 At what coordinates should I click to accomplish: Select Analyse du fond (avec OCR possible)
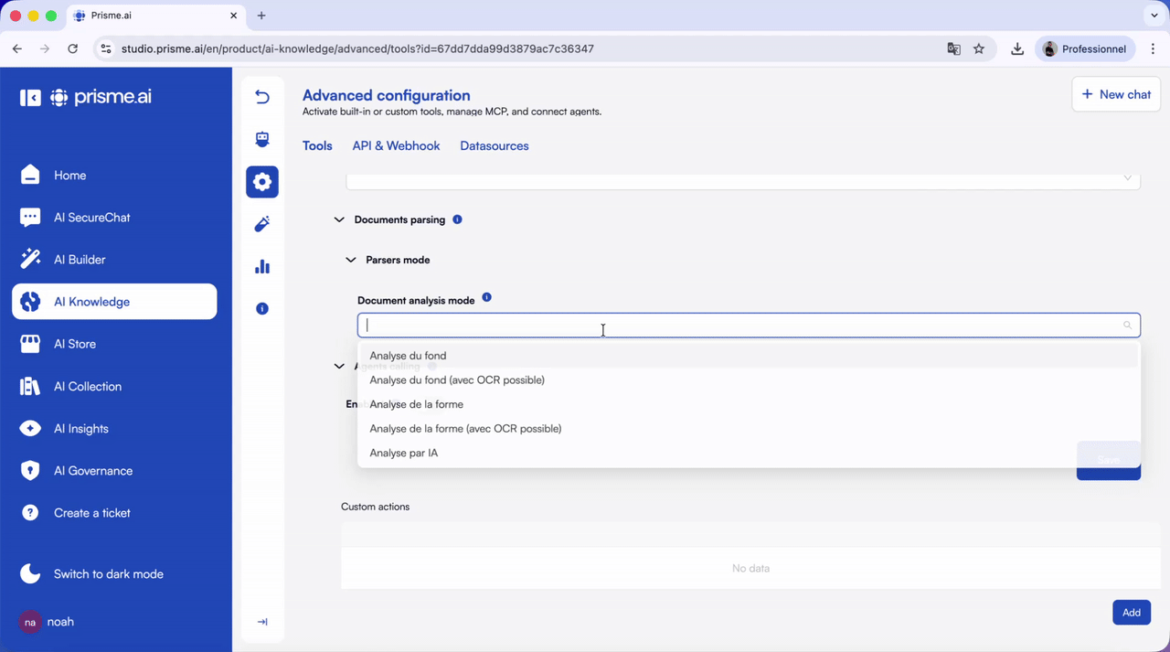point(749,379)
